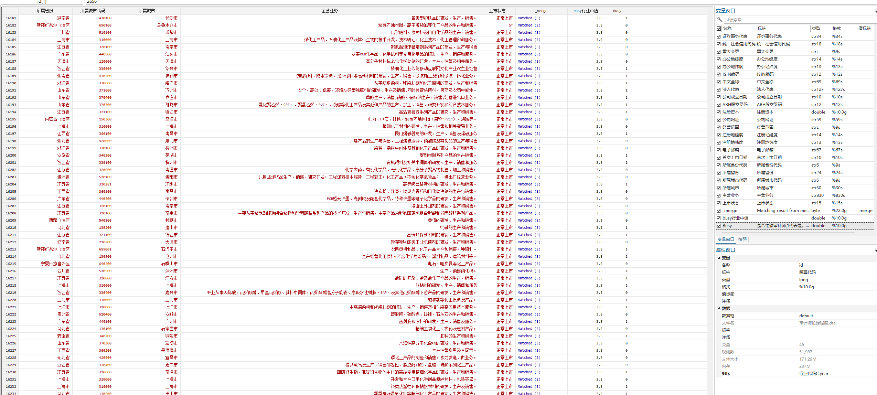Select the 变量窗口 tab
The image size is (877, 395).
(x=725, y=239)
